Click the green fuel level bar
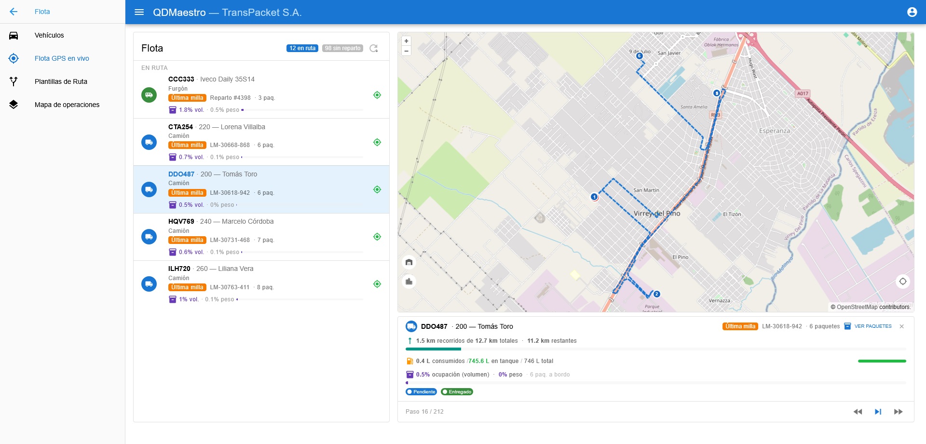This screenshot has height=444, width=926. click(x=882, y=361)
